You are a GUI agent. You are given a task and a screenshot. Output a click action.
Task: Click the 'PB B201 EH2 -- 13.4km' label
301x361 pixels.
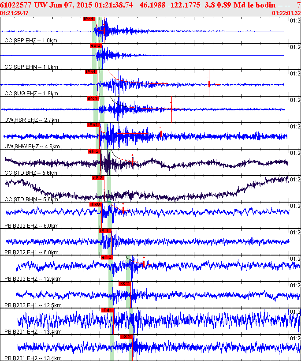coord(33,358)
